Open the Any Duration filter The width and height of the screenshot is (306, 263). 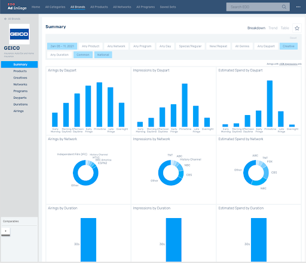(59, 55)
